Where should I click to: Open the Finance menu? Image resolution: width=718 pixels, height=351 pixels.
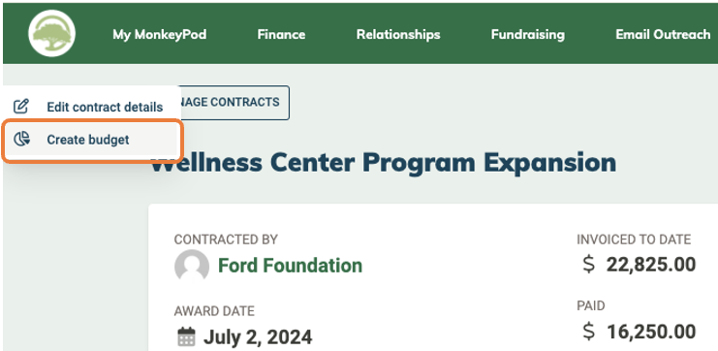(x=281, y=34)
